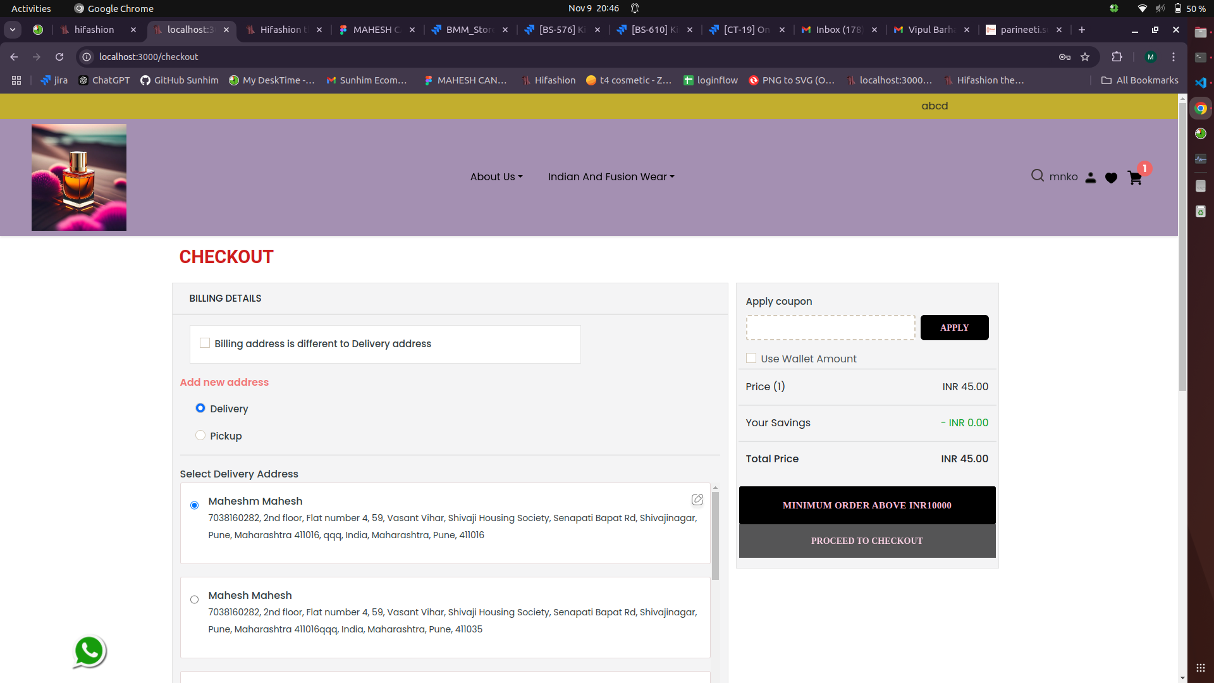The height and width of the screenshot is (683, 1214).
Task: Open a new browser tab
Action: [x=1082, y=30]
